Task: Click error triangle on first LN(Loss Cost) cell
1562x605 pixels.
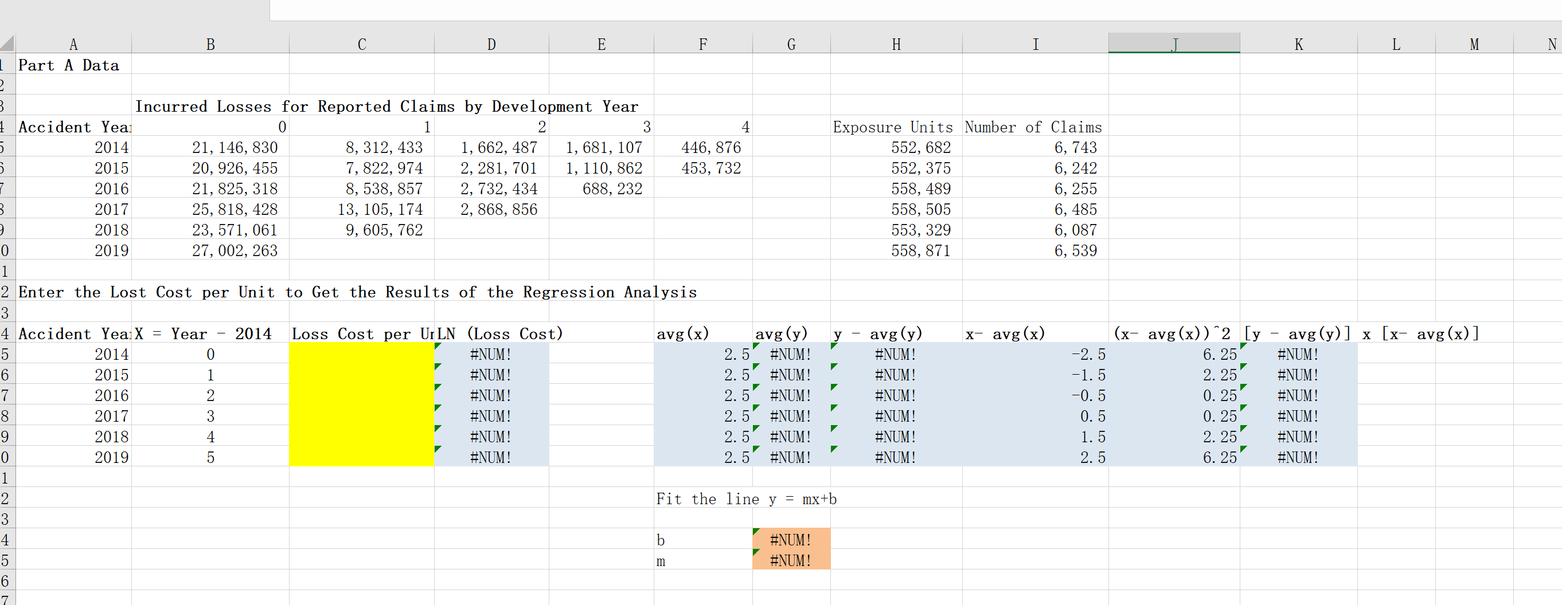Action: [438, 347]
